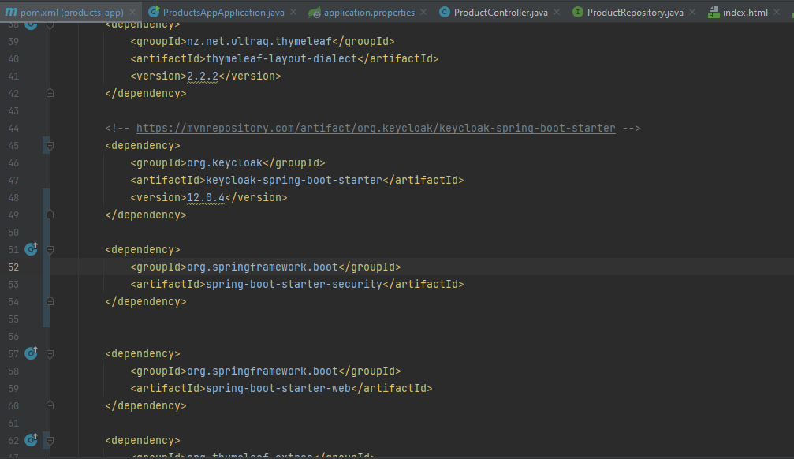
Task: Click org.springframework.boot on line 52
Action: tap(263, 267)
